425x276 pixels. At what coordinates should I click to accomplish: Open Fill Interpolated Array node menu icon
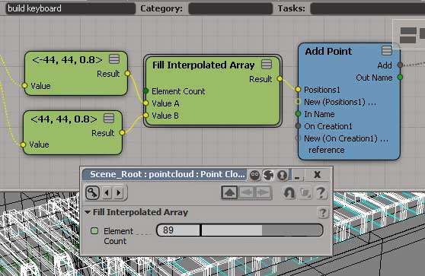[x=267, y=65]
